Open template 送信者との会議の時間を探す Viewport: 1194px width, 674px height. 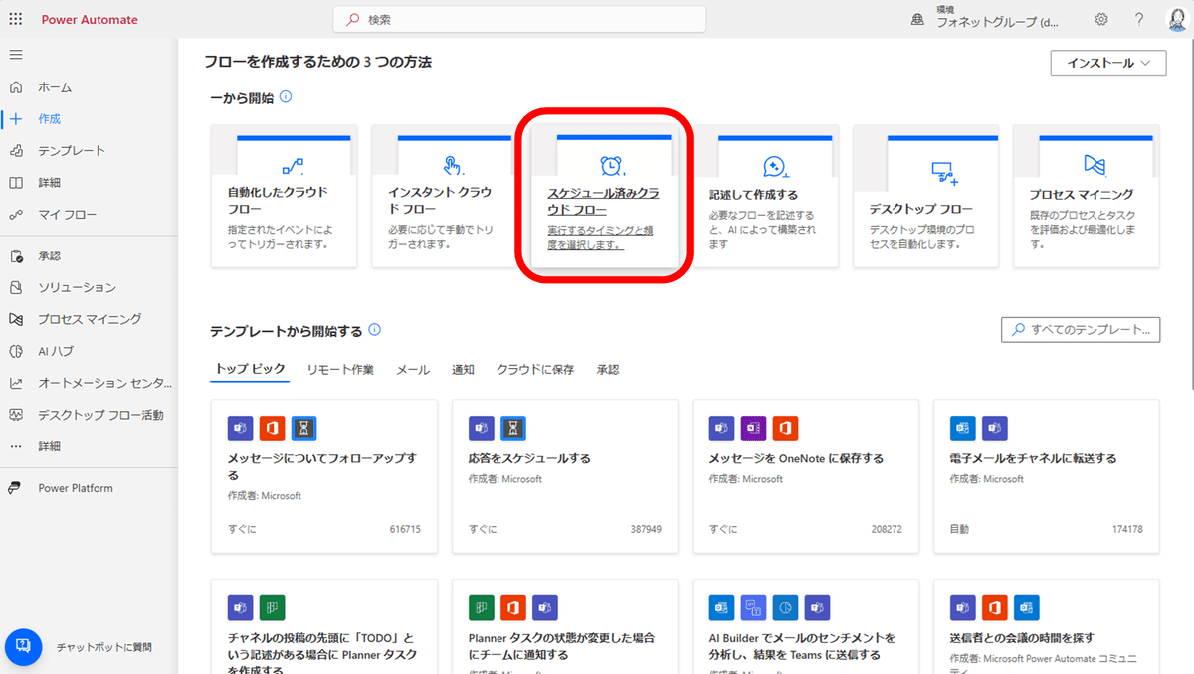(1047, 626)
